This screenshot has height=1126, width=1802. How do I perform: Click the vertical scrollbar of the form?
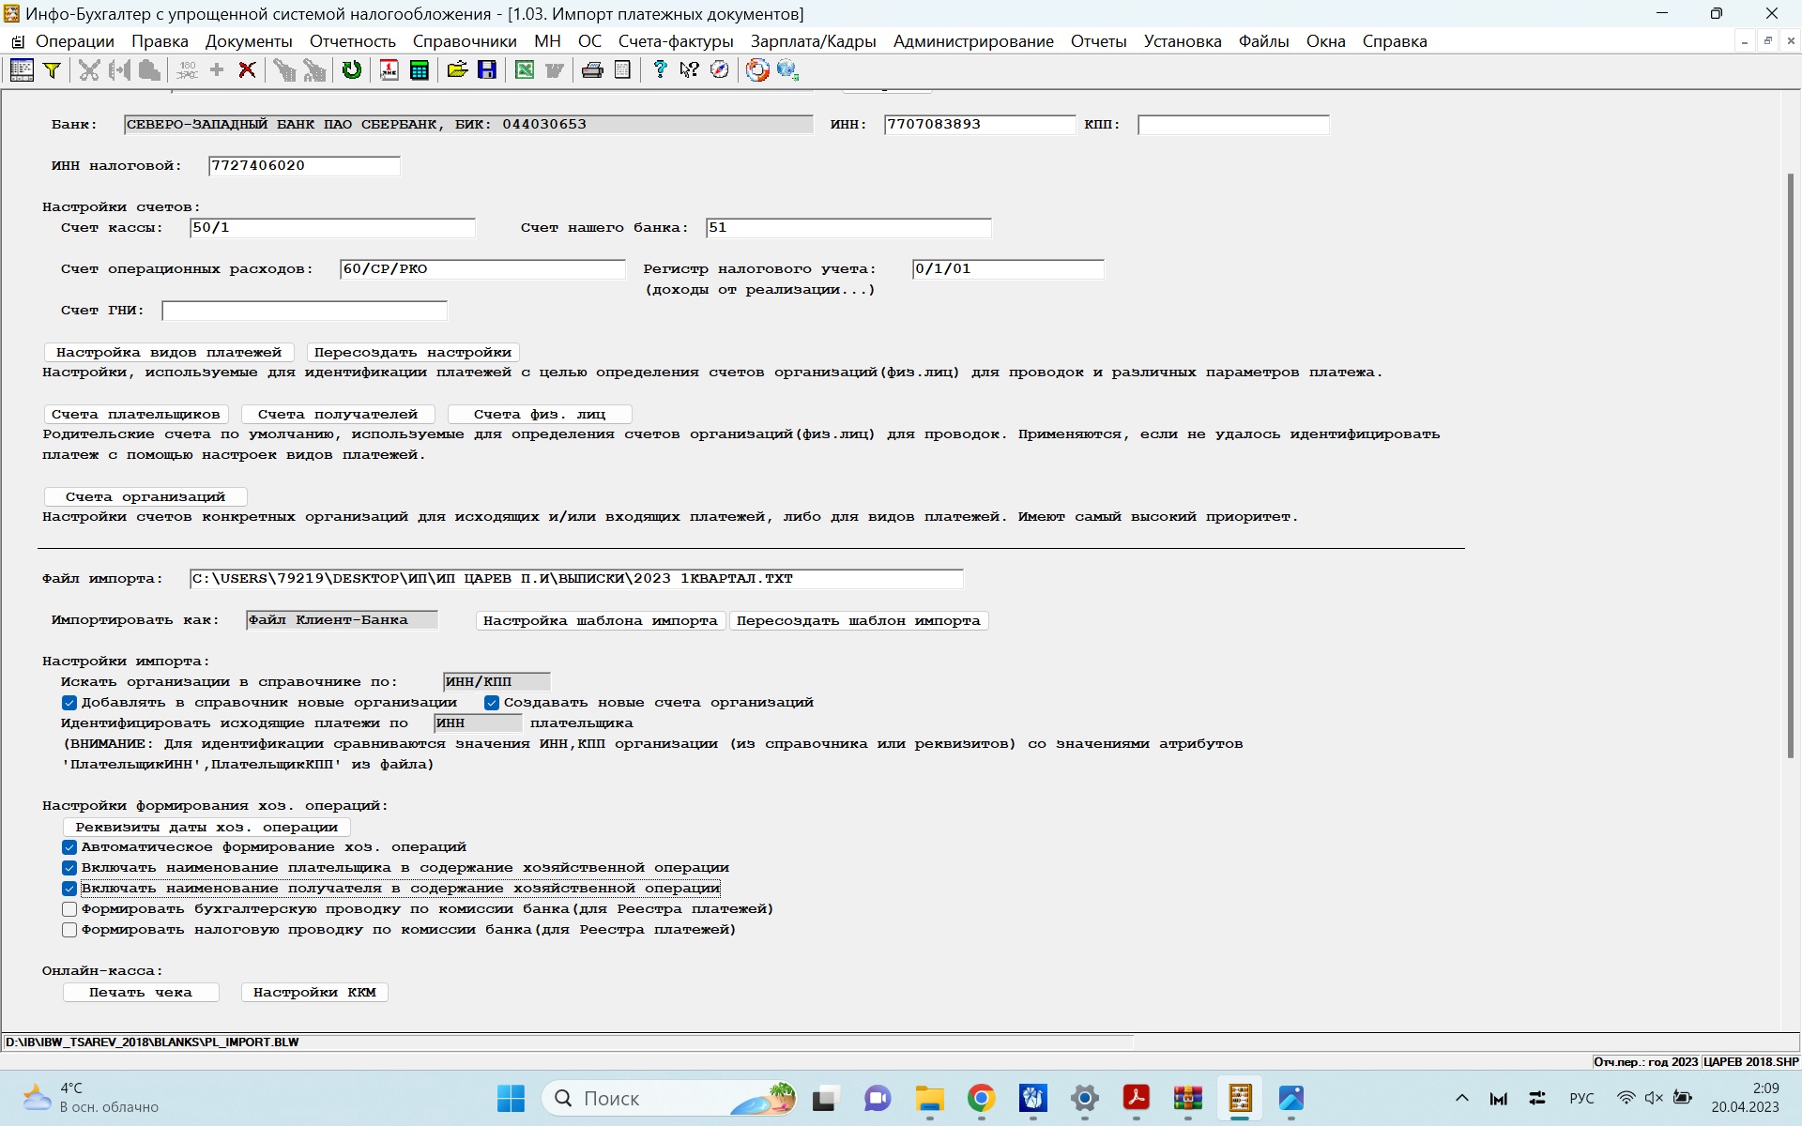tap(1791, 466)
